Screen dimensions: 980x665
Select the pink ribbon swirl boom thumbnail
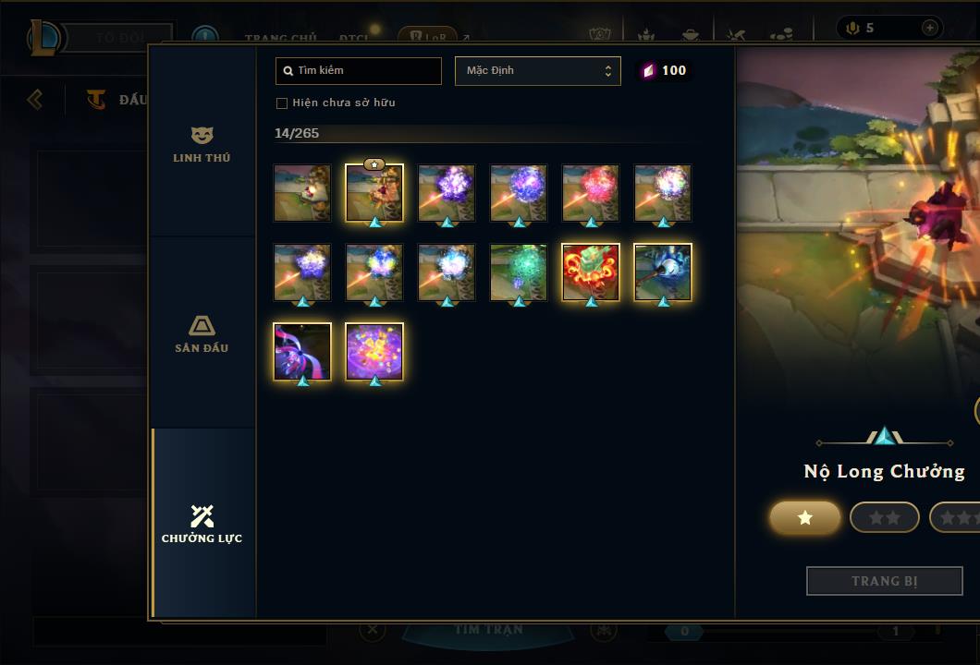click(x=302, y=352)
